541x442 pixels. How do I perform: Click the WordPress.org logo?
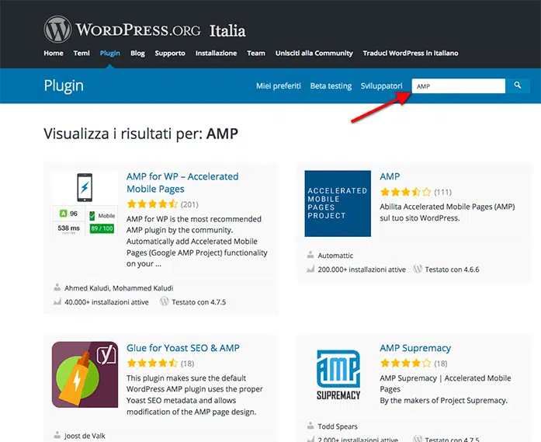coord(122,30)
